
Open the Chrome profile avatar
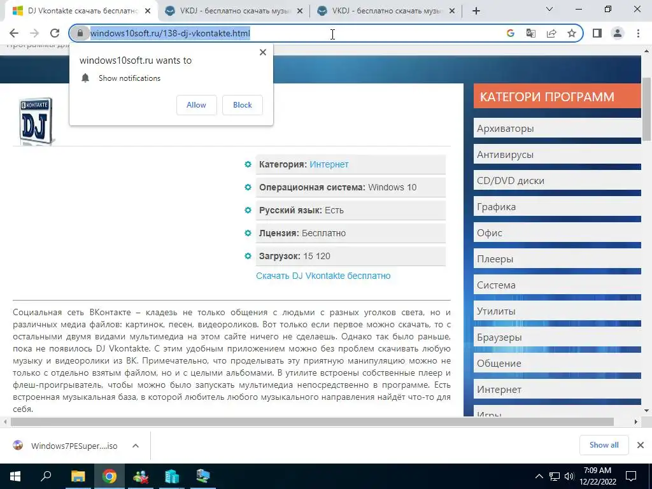[x=618, y=33]
